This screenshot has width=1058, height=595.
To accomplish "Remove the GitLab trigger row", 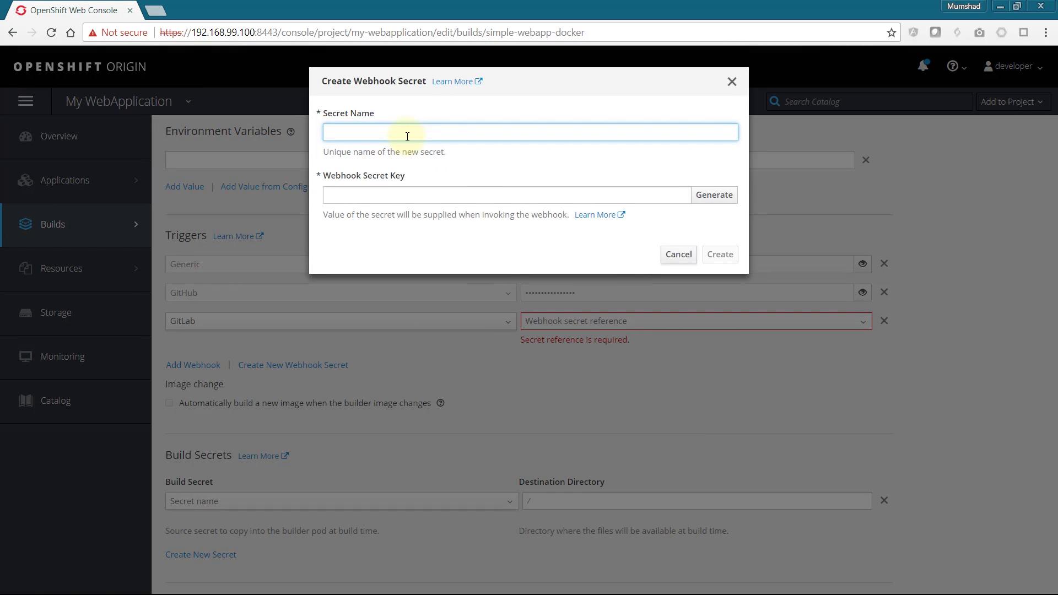I will [884, 321].
